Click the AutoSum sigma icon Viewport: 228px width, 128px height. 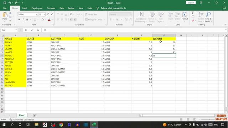point(193,13)
